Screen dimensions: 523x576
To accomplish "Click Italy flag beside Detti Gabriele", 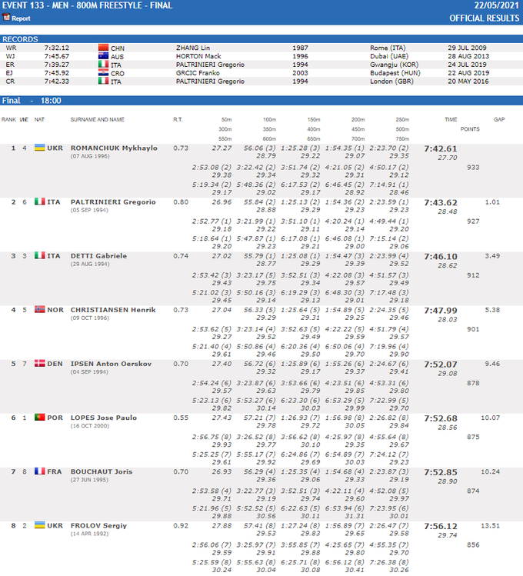I will (x=39, y=255).
